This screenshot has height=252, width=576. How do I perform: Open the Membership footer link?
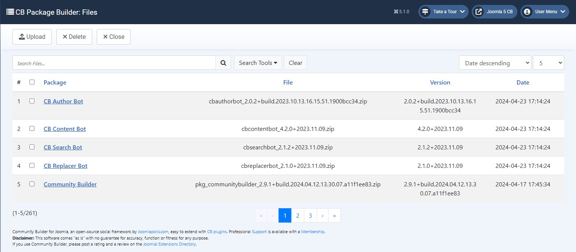[313, 232]
